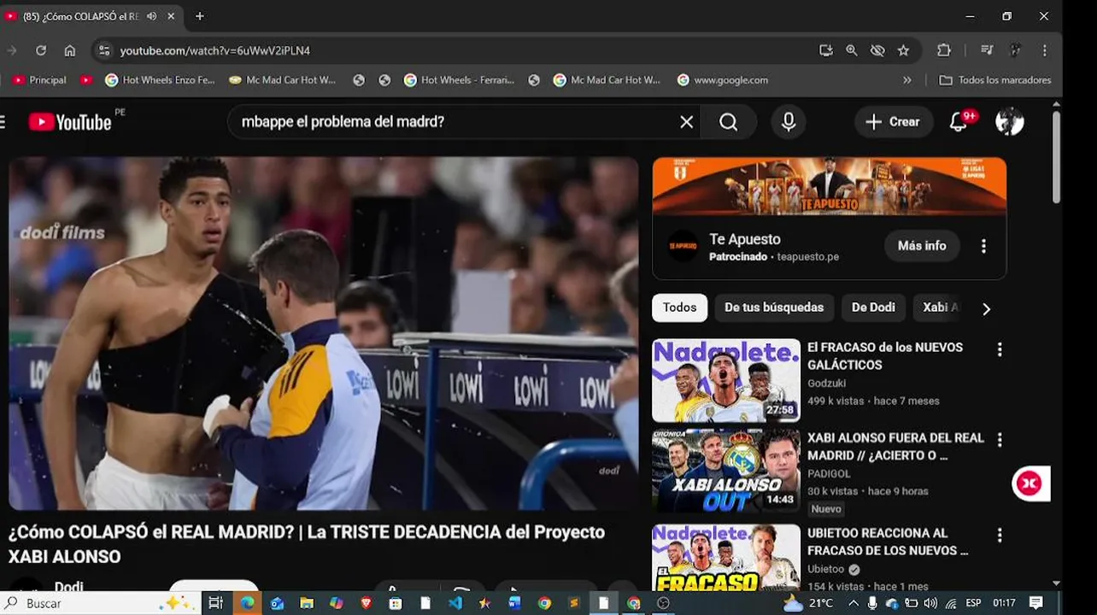View site information icon in address bar
This screenshot has height=615, width=1097.
(103, 50)
